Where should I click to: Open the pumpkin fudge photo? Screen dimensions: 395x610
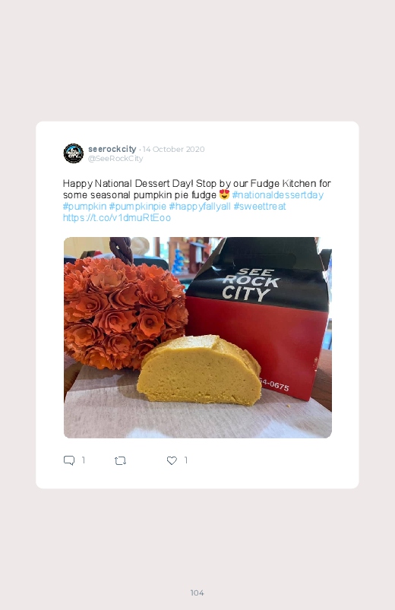(197, 338)
